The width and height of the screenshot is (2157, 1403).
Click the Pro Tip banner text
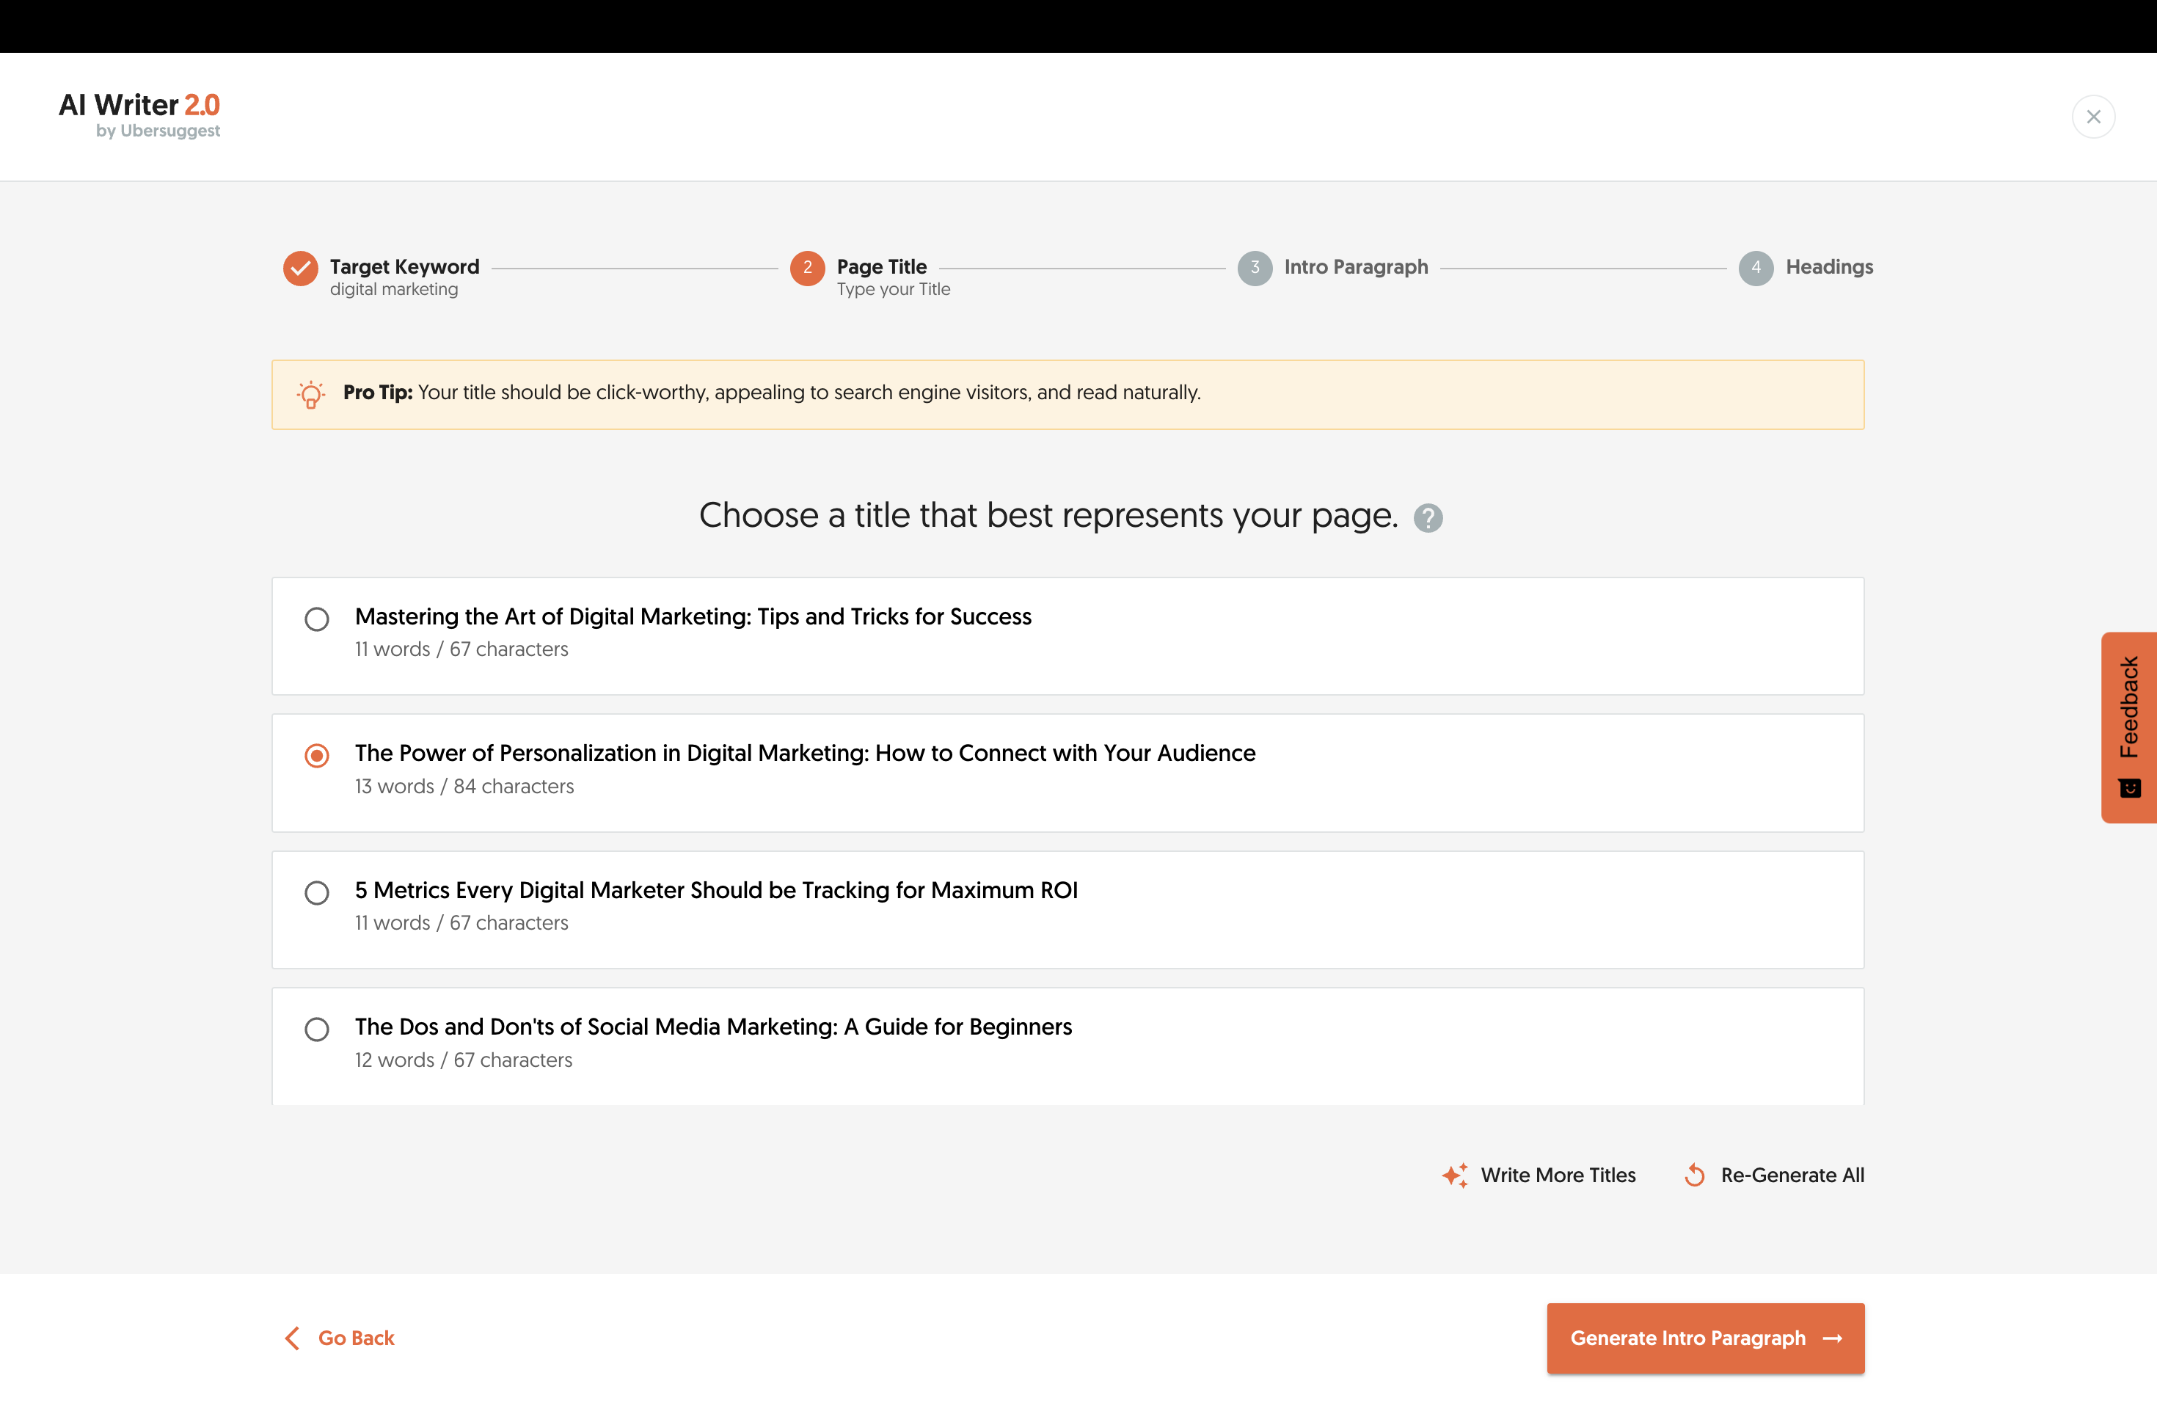click(771, 392)
